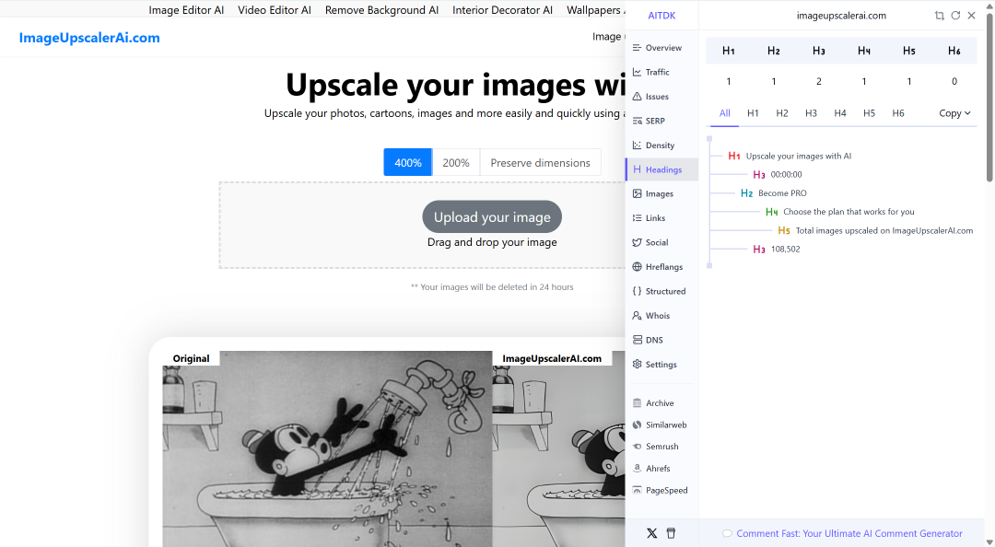Viewport: 995px width, 547px height.
Task: Switch to the H4 filter tab
Action: (840, 113)
